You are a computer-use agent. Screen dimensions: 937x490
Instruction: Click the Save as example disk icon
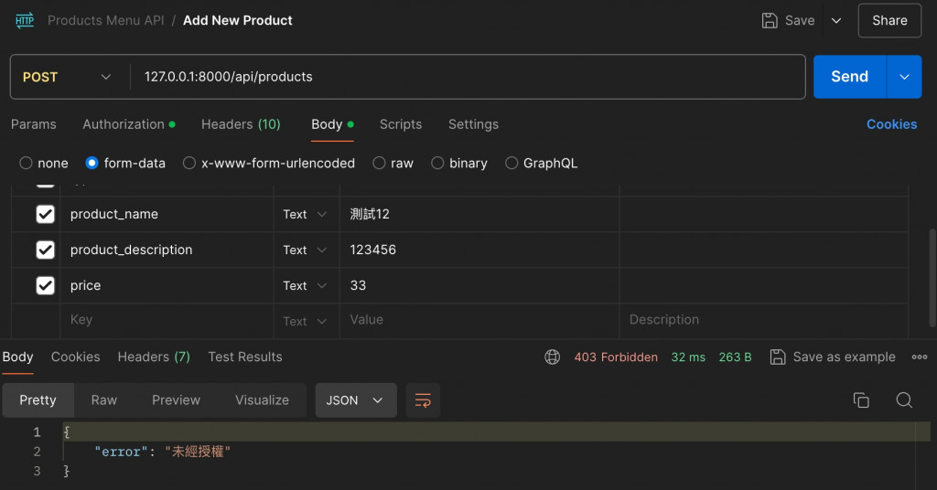click(778, 357)
